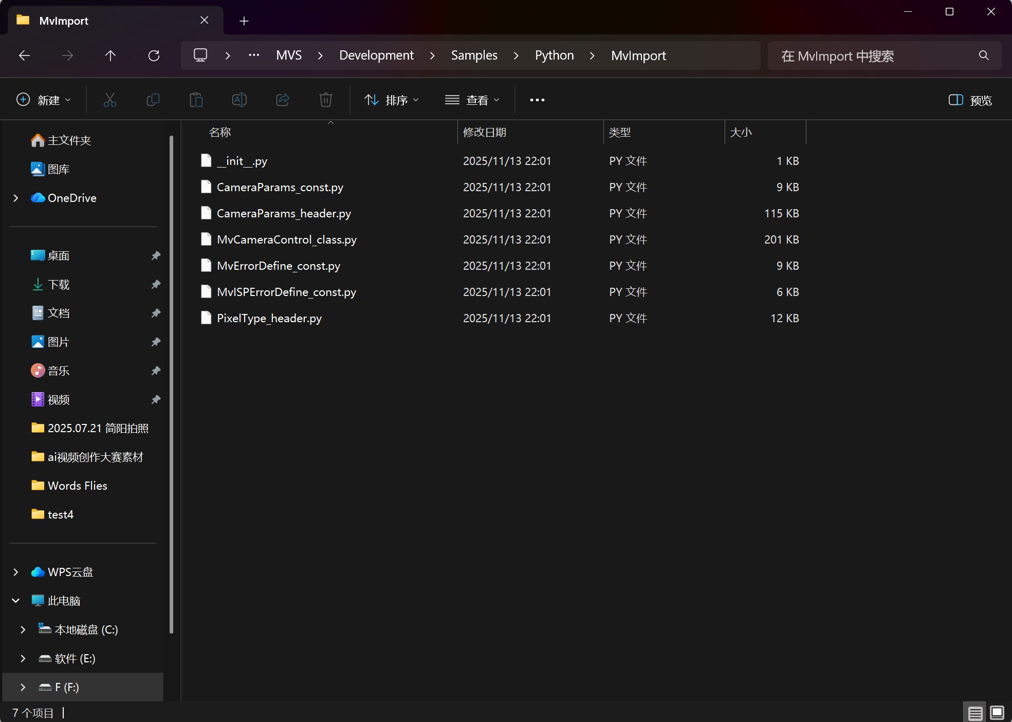Open the 查看 view dropdown menu
Screen dimensions: 1012x722
pos(472,100)
